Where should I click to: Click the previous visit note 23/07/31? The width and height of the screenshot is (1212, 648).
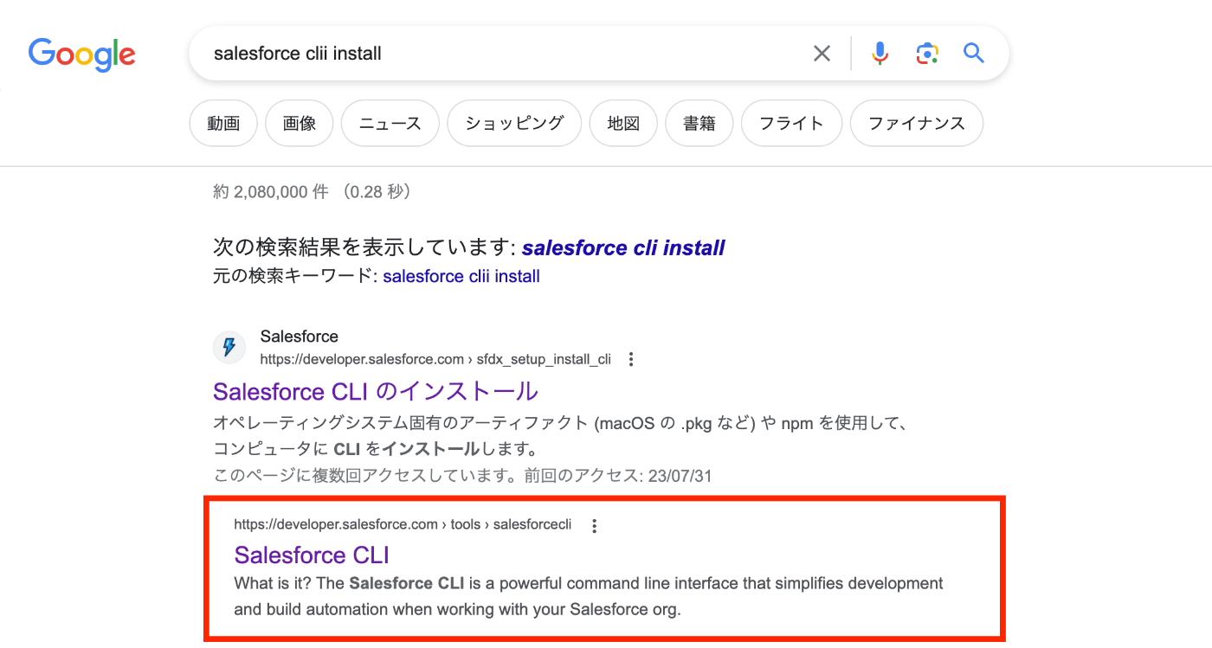pos(462,476)
